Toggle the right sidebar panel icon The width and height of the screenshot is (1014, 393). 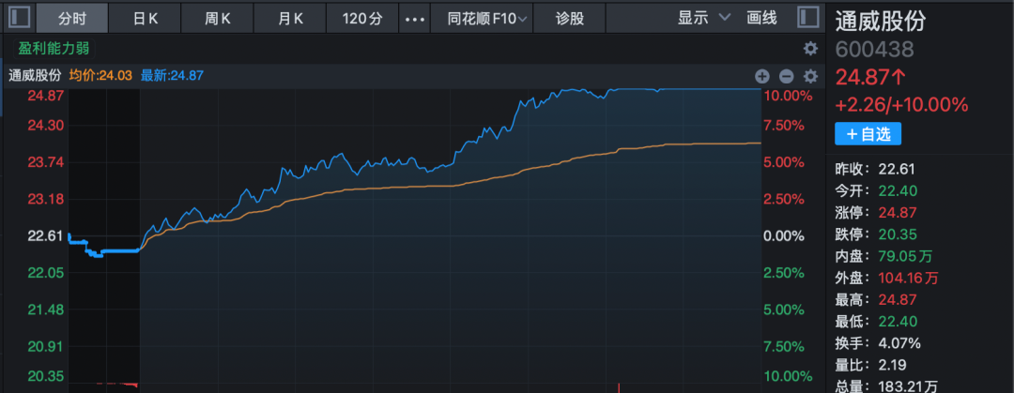(x=807, y=18)
